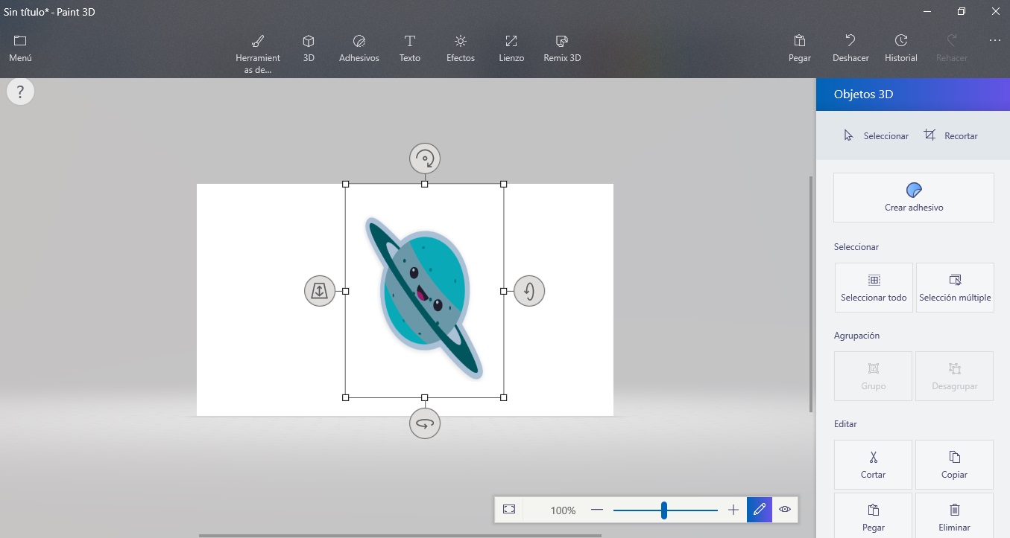Click the vertical rotation handle above the sticker

425,158
